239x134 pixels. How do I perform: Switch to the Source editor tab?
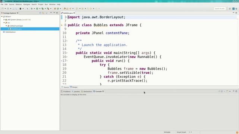[65, 87]
